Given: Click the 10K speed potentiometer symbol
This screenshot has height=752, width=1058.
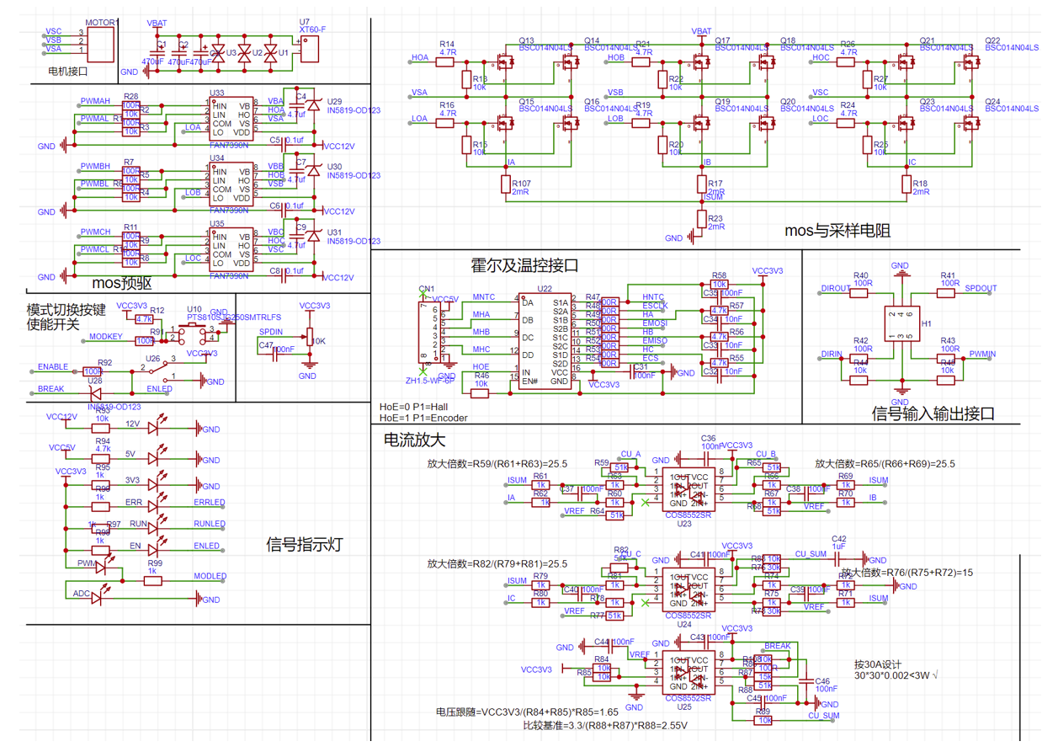Looking at the screenshot, I should pos(309,340).
